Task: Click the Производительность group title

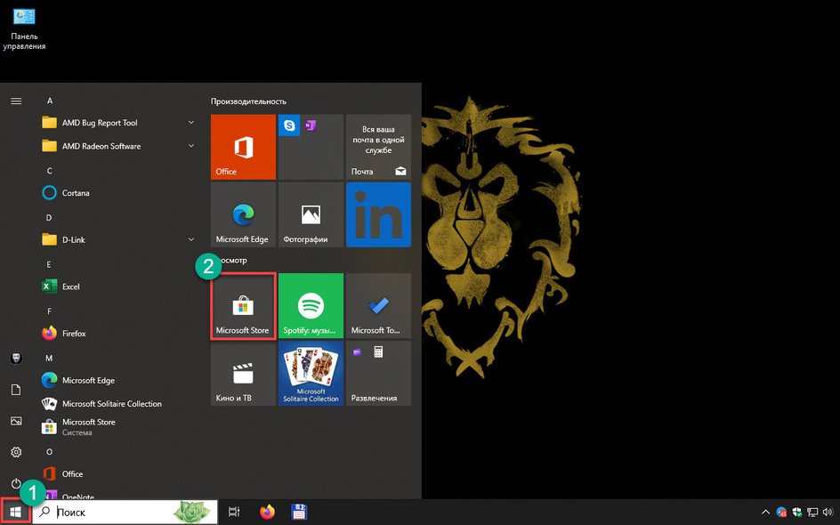Action: [x=248, y=101]
